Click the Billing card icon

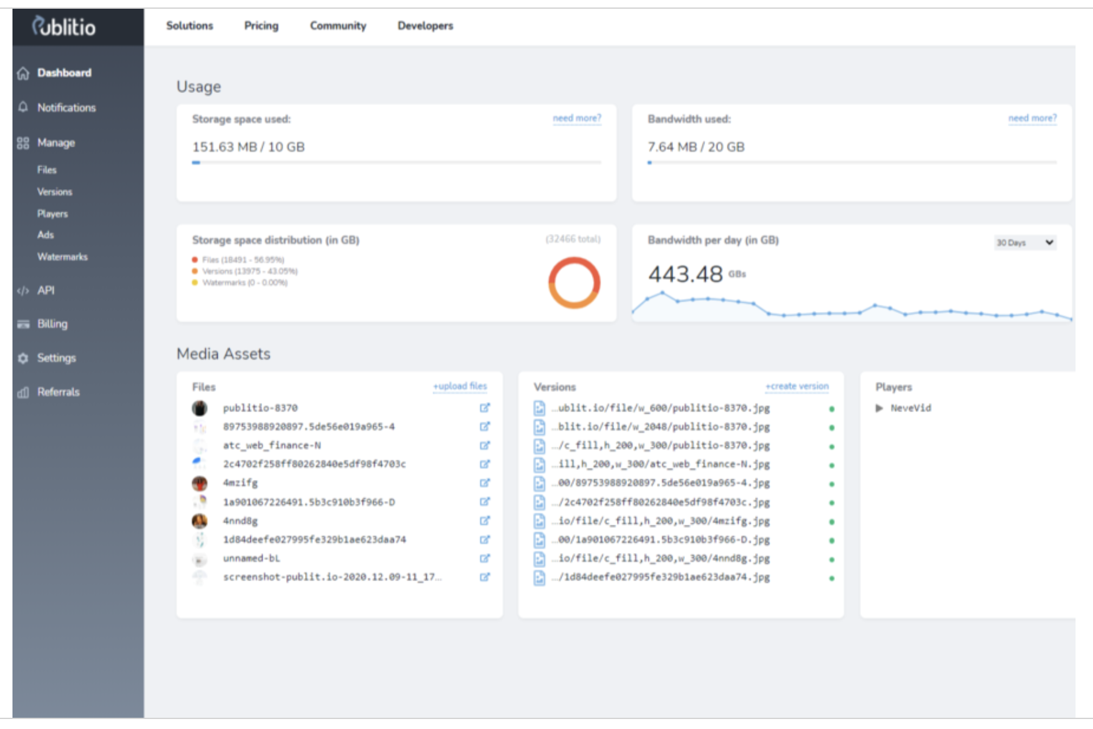tap(23, 324)
